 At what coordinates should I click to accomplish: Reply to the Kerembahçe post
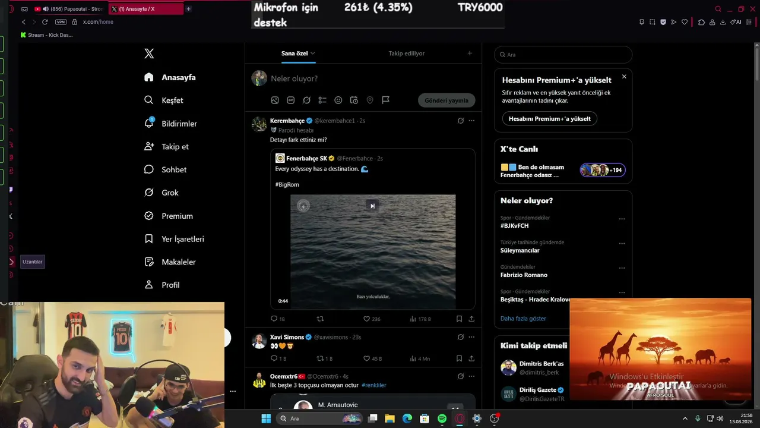pos(278,319)
